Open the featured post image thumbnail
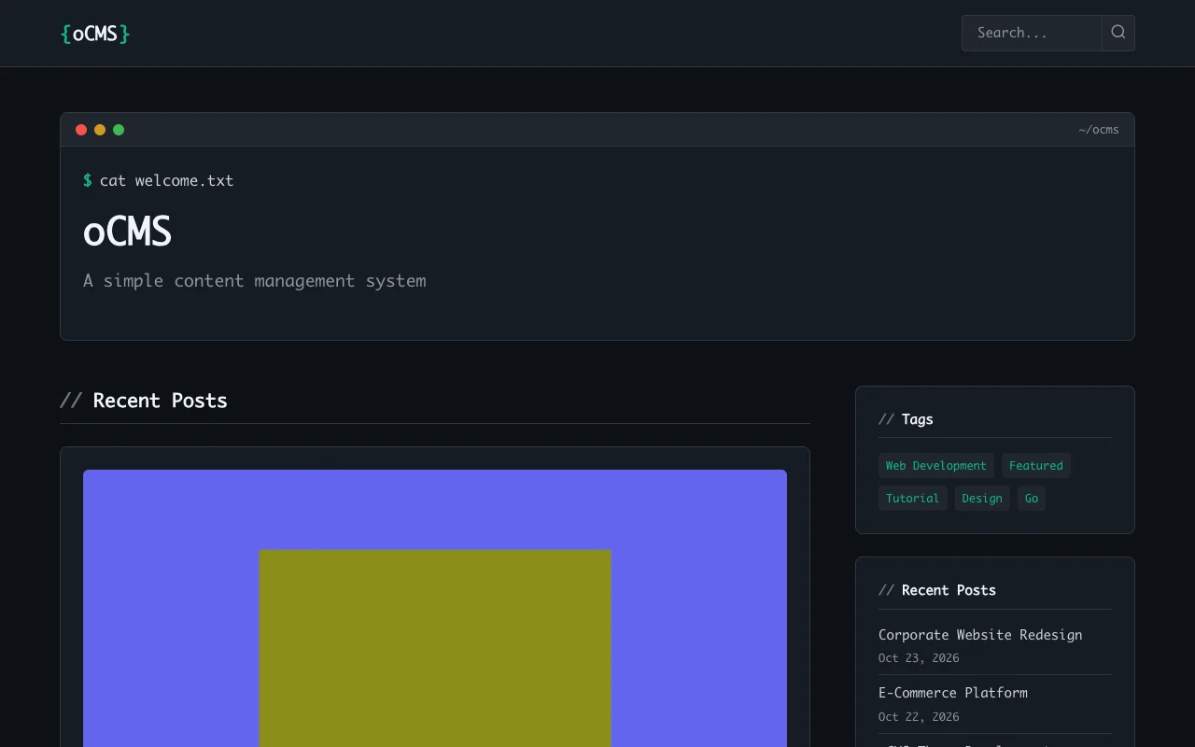 435,608
